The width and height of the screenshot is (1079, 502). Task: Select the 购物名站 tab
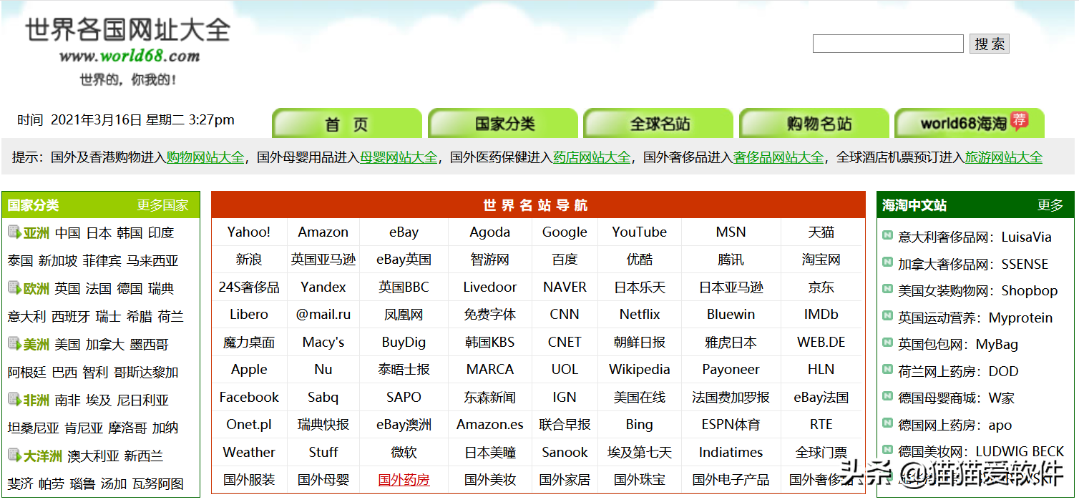pyautogui.click(x=815, y=124)
